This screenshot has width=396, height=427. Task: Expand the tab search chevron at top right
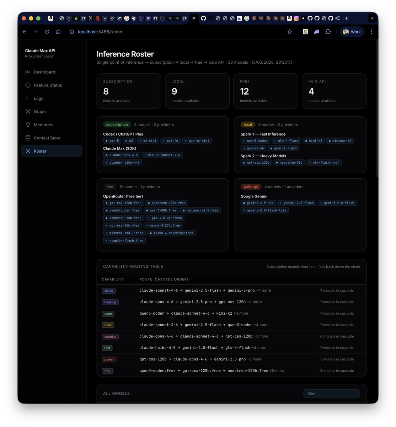coord(372,18)
